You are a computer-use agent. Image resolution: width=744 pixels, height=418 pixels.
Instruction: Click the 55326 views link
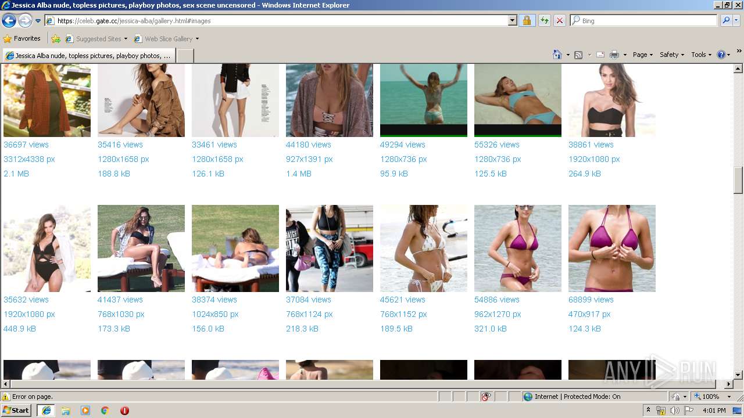[497, 145]
